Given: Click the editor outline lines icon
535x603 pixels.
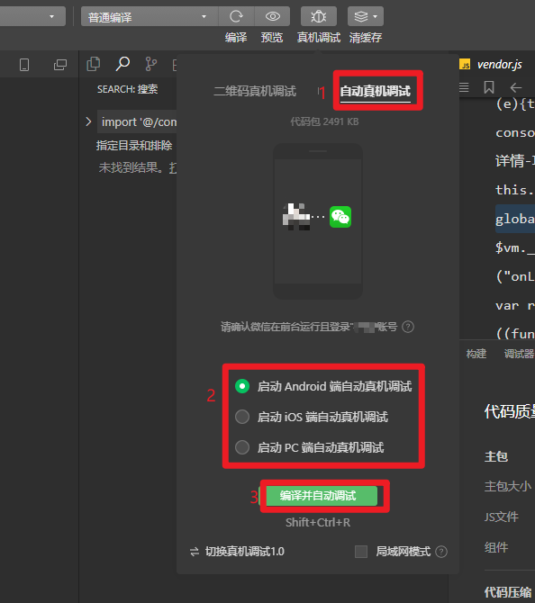Looking at the screenshot, I should 464,87.
